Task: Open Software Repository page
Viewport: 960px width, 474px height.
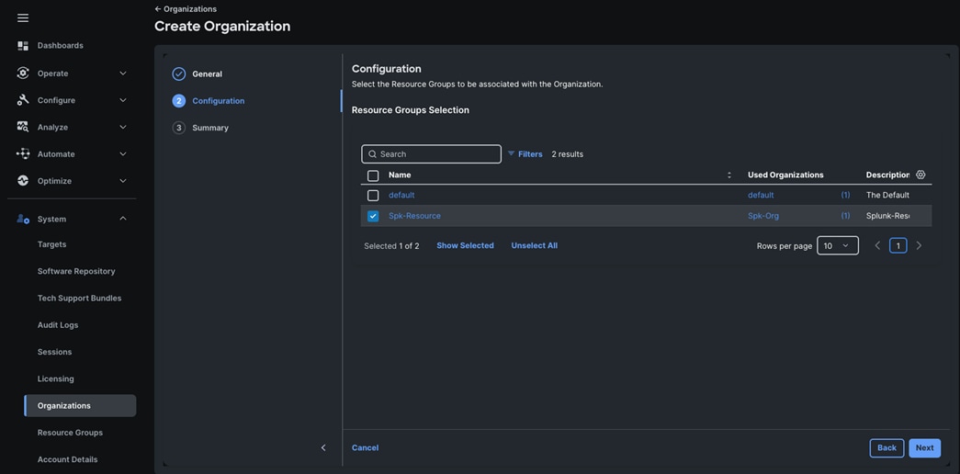Action: click(x=76, y=271)
